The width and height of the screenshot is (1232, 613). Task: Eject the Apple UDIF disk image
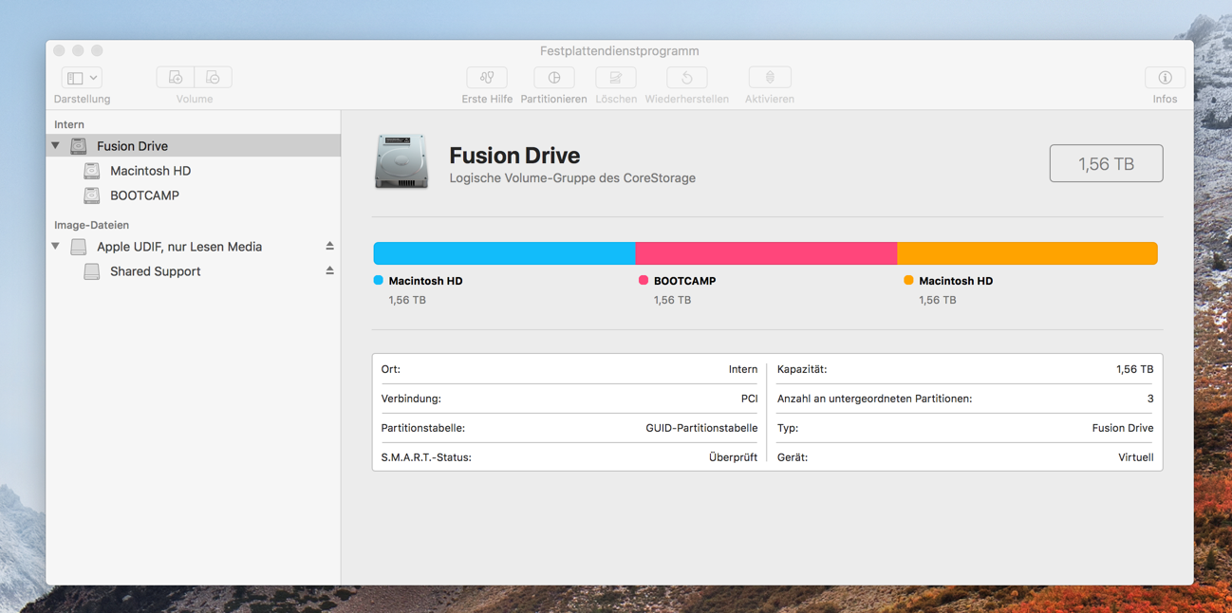[x=329, y=247]
